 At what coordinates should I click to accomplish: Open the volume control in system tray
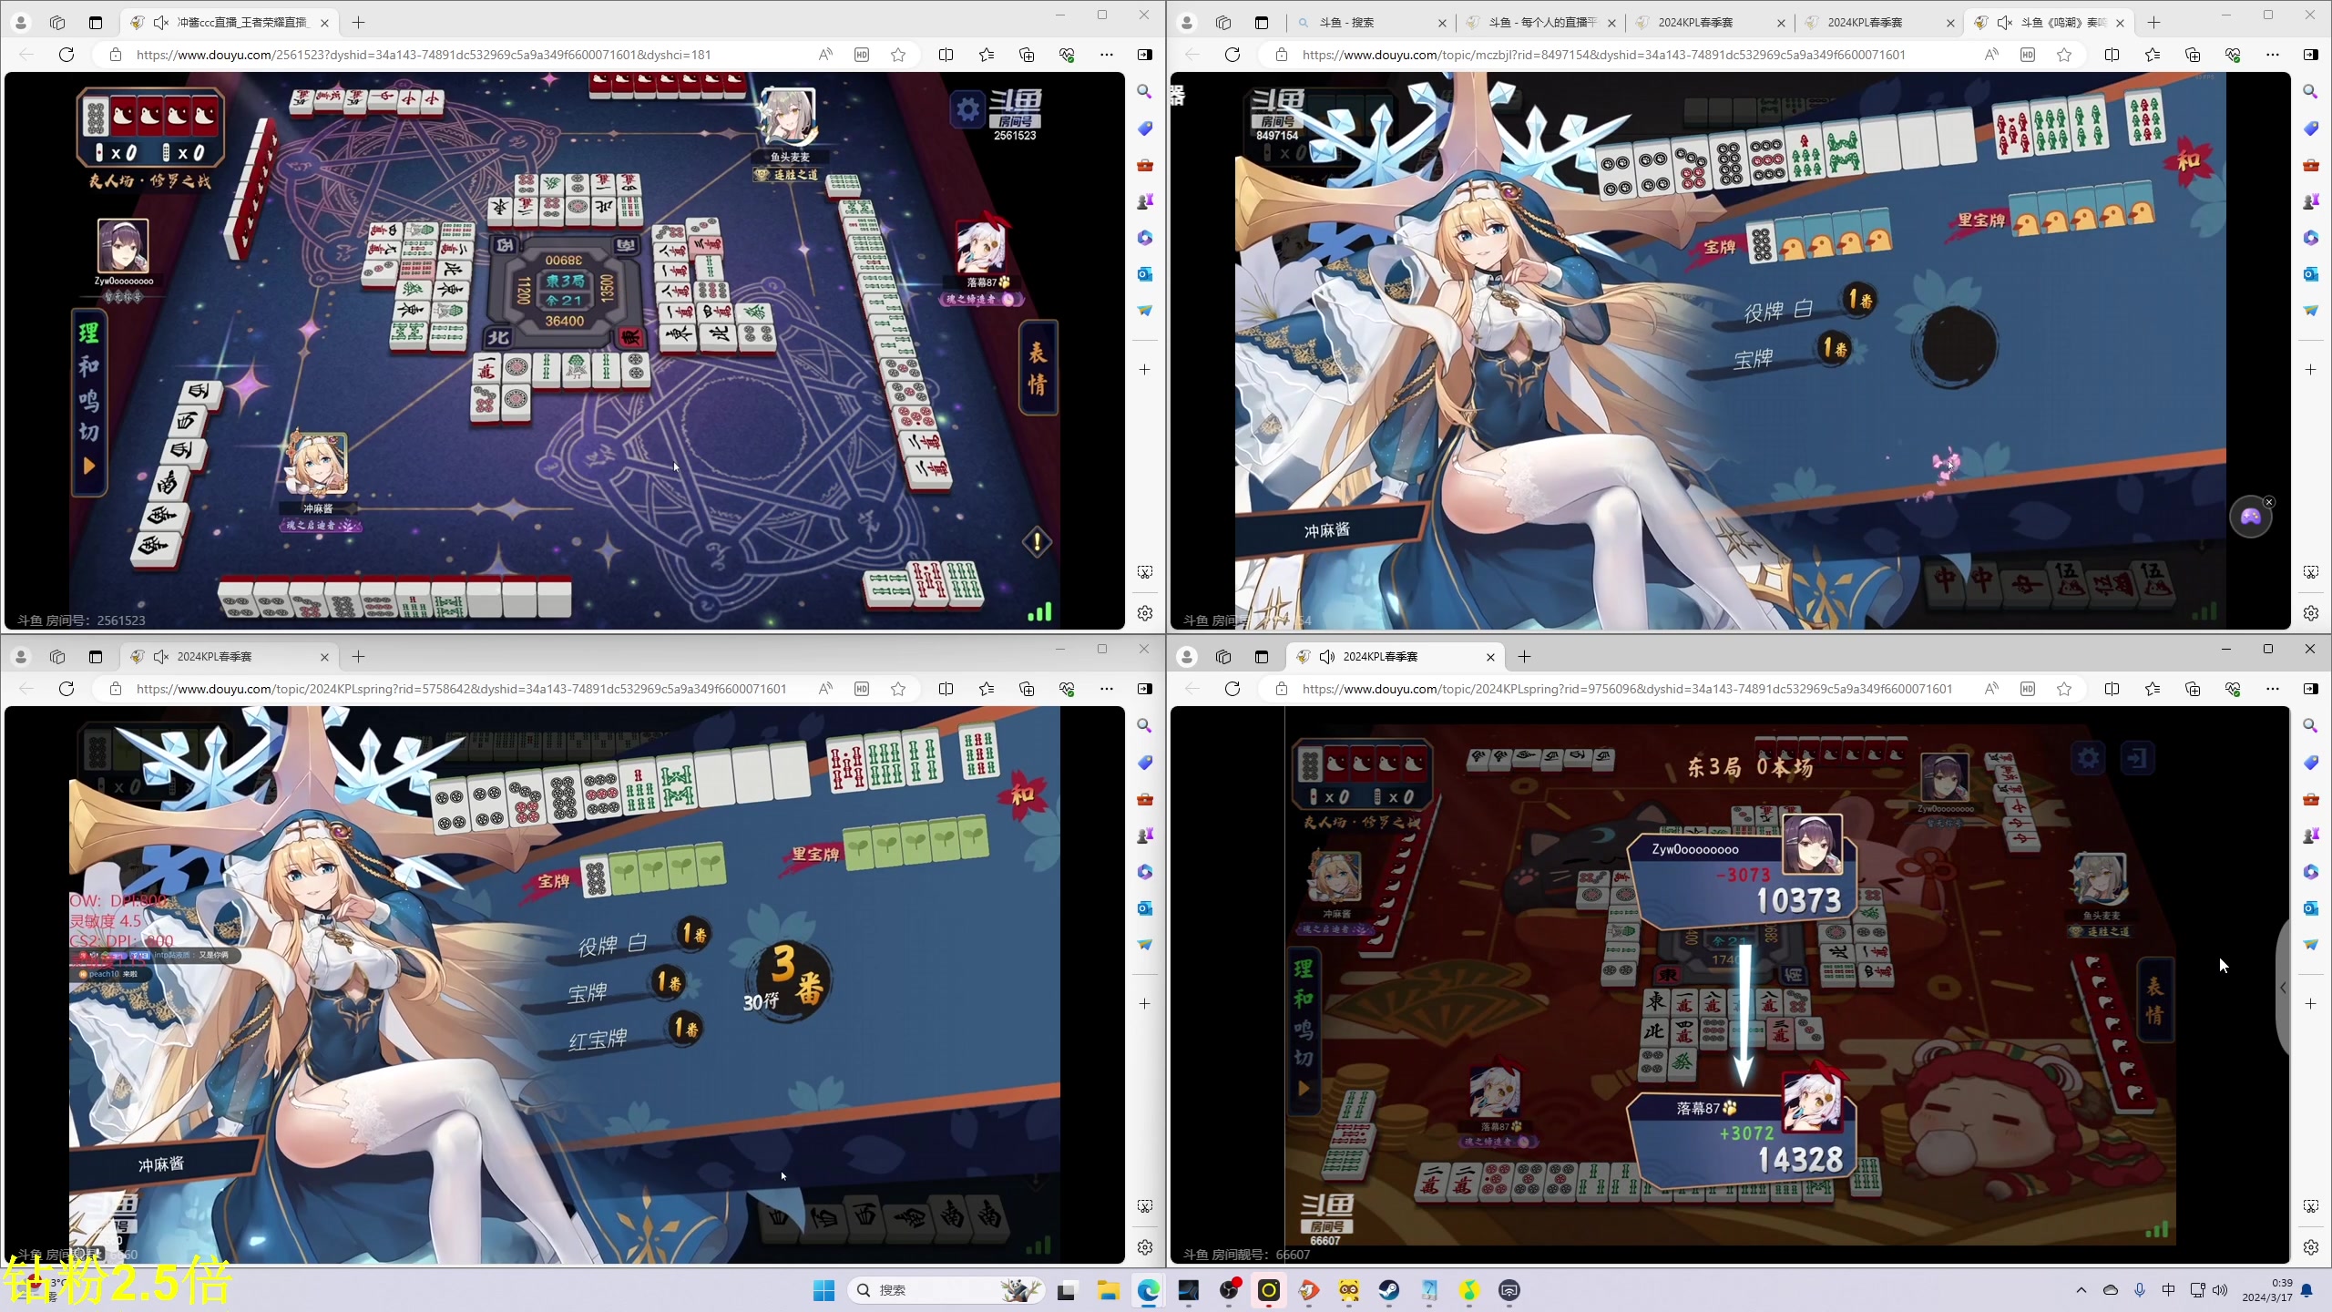(x=2220, y=1290)
